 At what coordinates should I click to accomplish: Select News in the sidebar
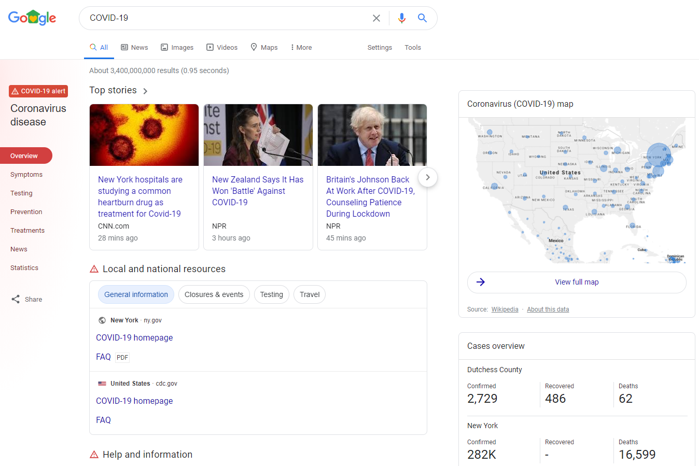coord(19,249)
